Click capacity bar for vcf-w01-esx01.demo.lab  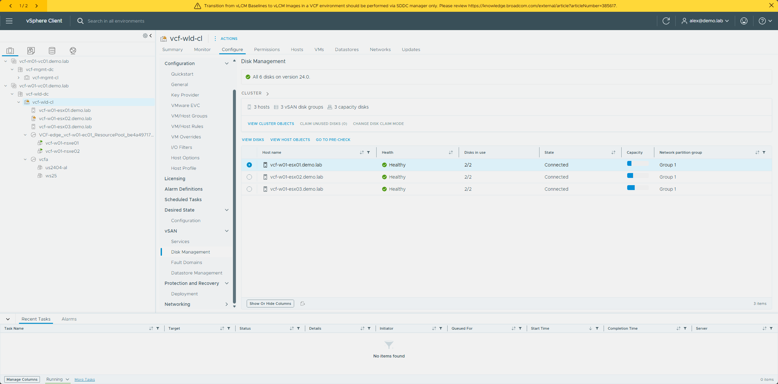pyautogui.click(x=638, y=164)
